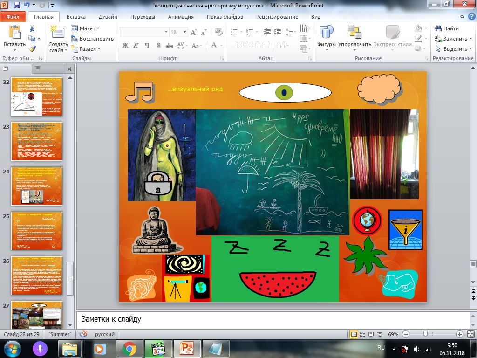
Task: Click the "Summer" theme name in status bar
Action: click(x=60, y=334)
